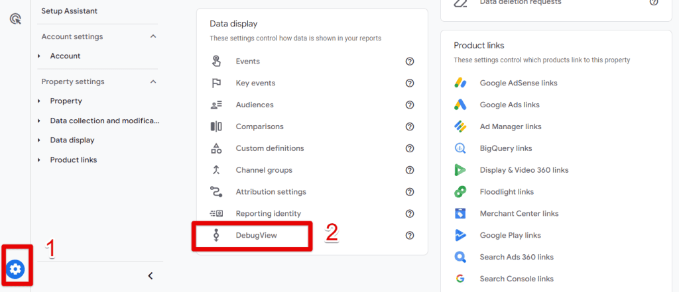Expand the Product links tree item
Screen dimensions: 679x292
click(40, 160)
